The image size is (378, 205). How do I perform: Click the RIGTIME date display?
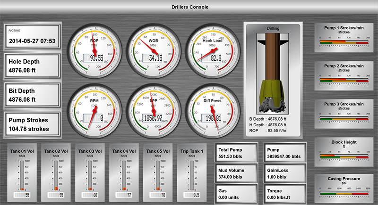(32, 38)
